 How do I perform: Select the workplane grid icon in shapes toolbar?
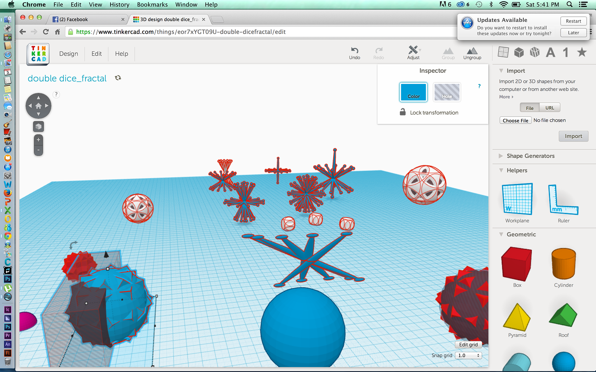pos(503,52)
